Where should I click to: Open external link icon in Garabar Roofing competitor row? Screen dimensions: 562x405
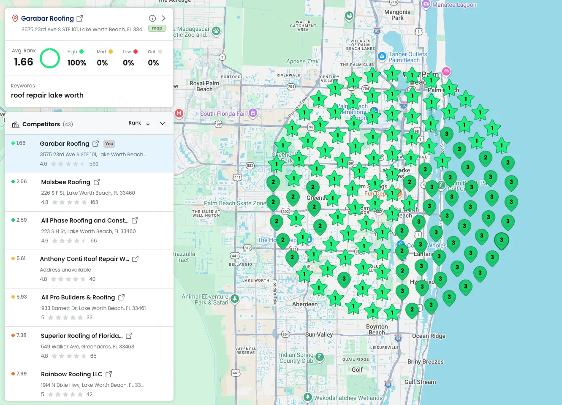point(95,144)
